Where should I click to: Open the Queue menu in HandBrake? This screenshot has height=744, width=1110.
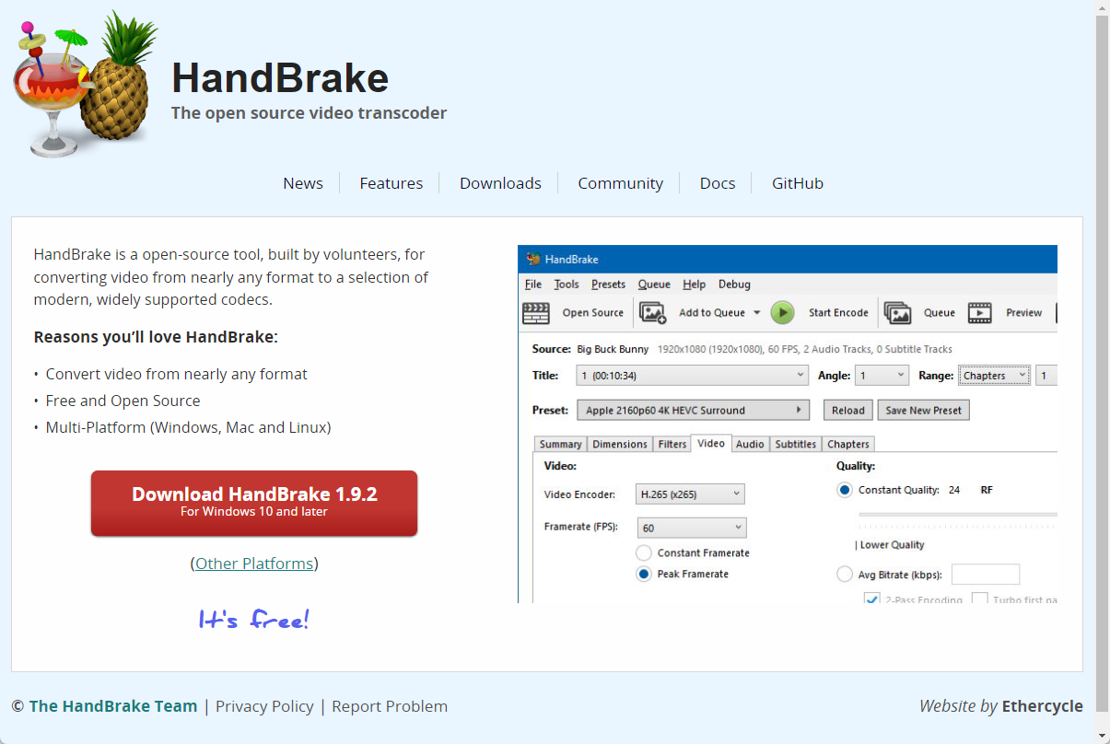coord(654,285)
